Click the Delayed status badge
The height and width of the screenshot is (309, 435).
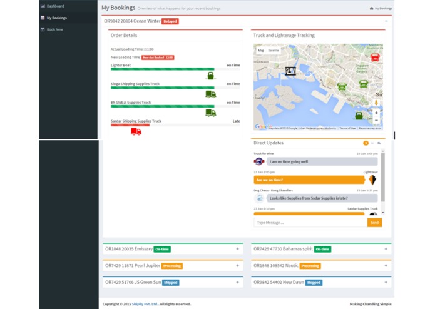click(x=170, y=21)
